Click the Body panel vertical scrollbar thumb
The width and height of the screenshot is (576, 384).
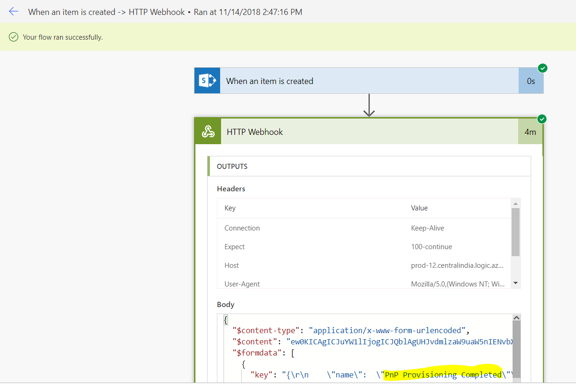[516, 350]
